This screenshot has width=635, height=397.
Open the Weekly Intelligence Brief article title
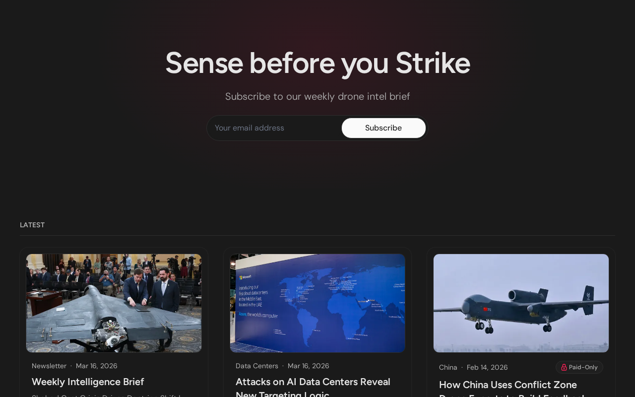[x=88, y=382]
